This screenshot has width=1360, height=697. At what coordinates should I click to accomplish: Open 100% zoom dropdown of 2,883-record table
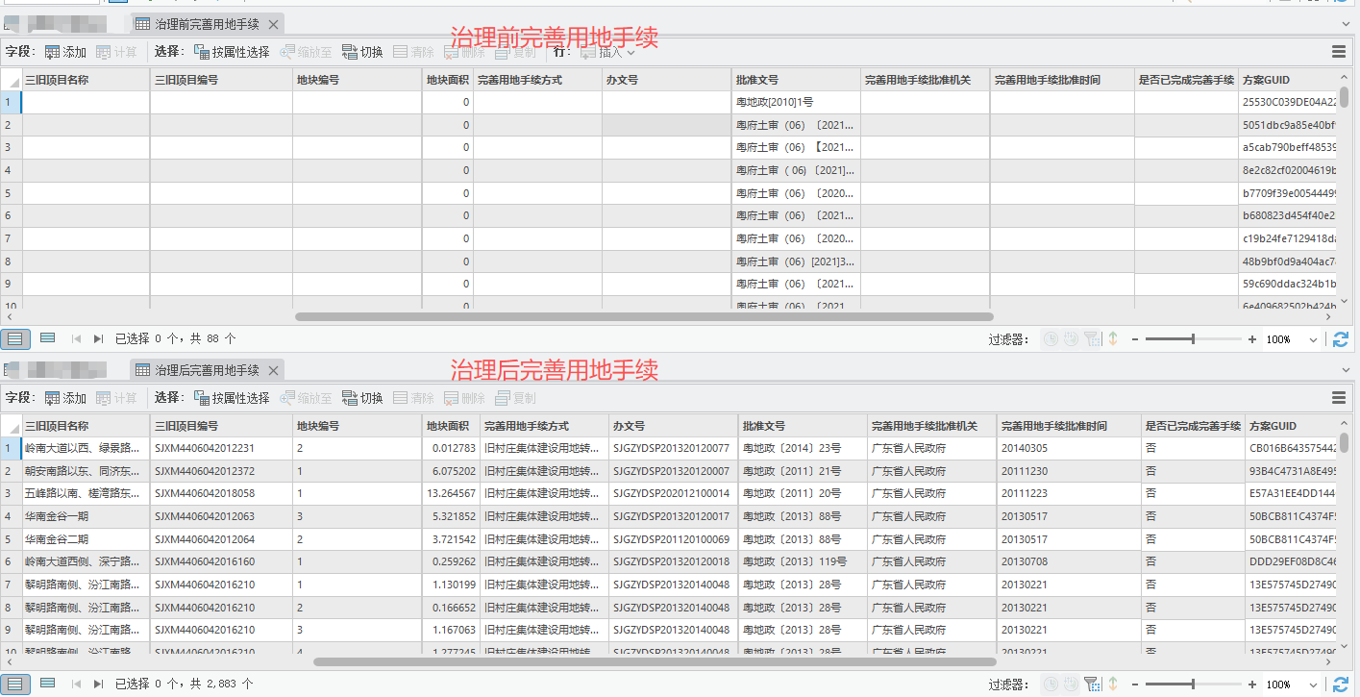(x=1313, y=685)
